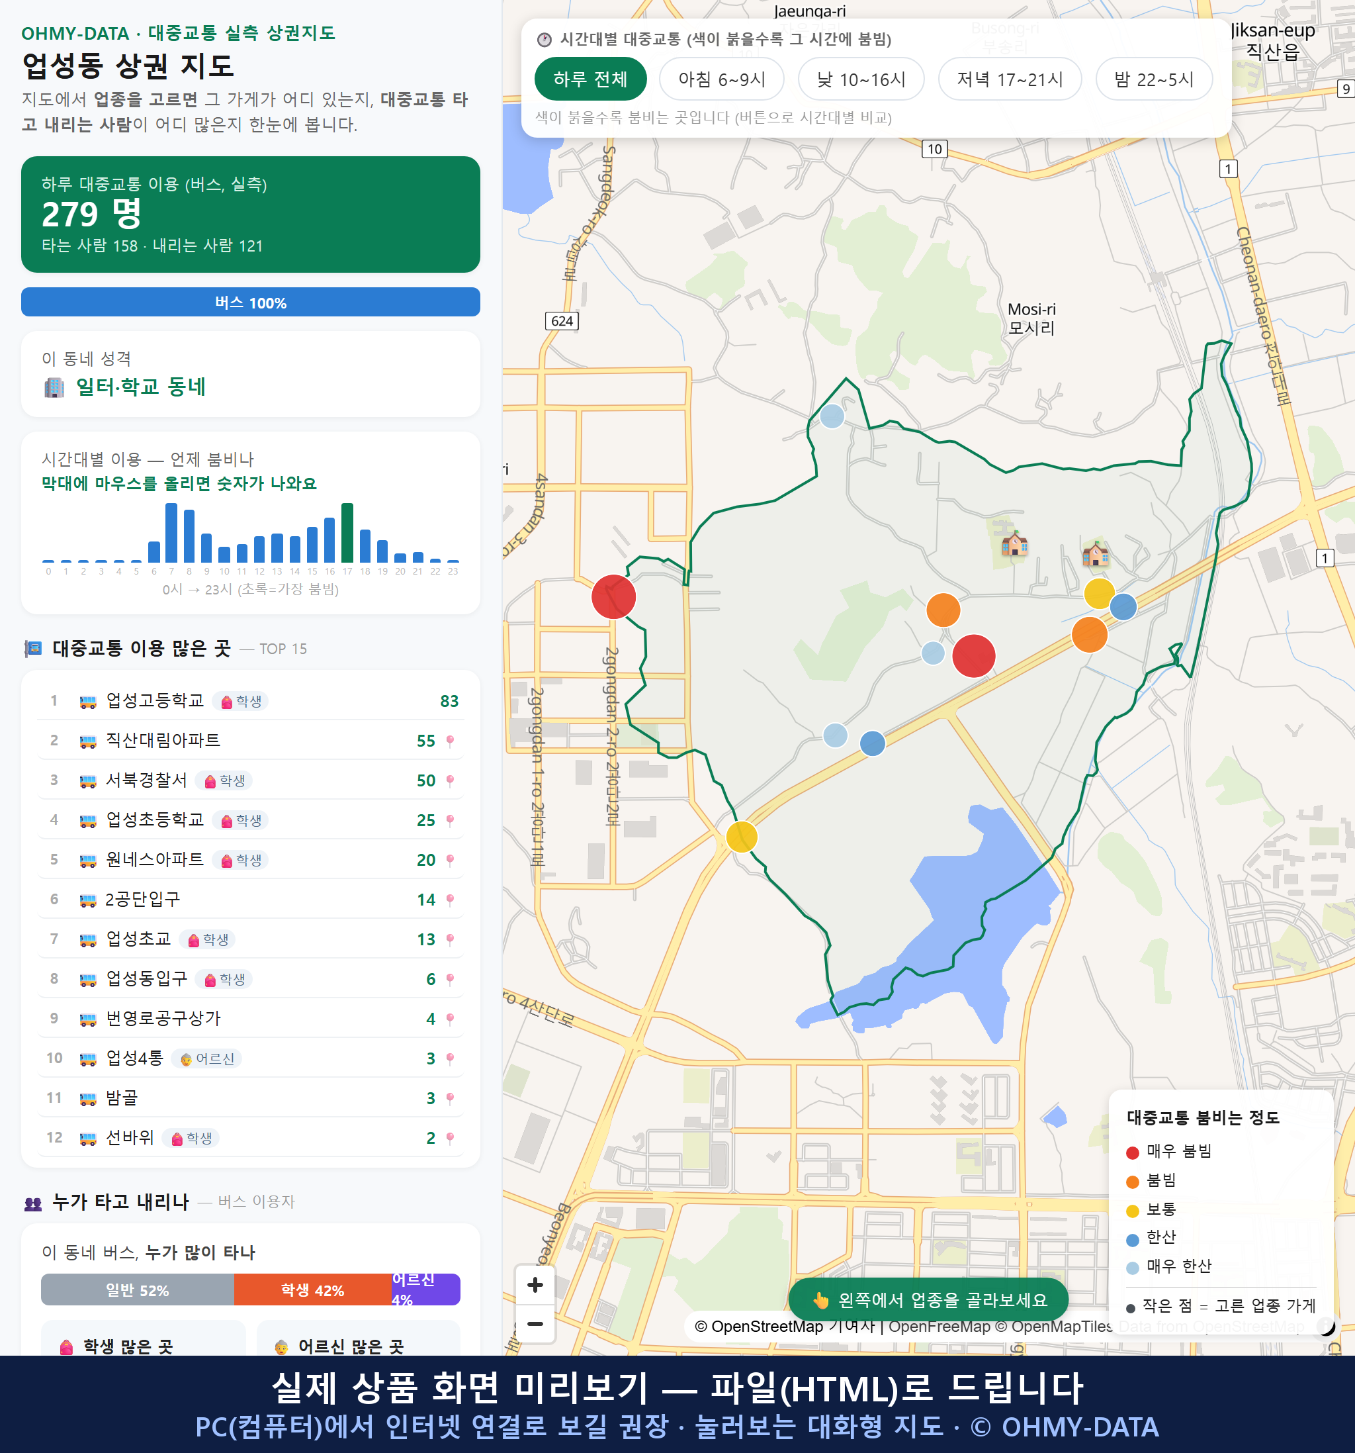
Task: Click the 학생 tag on 업성고등학교 row
Action: click(240, 702)
